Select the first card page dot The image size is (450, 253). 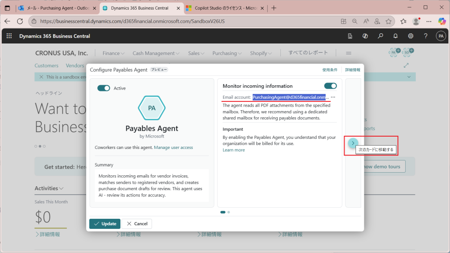tap(223, 212)
